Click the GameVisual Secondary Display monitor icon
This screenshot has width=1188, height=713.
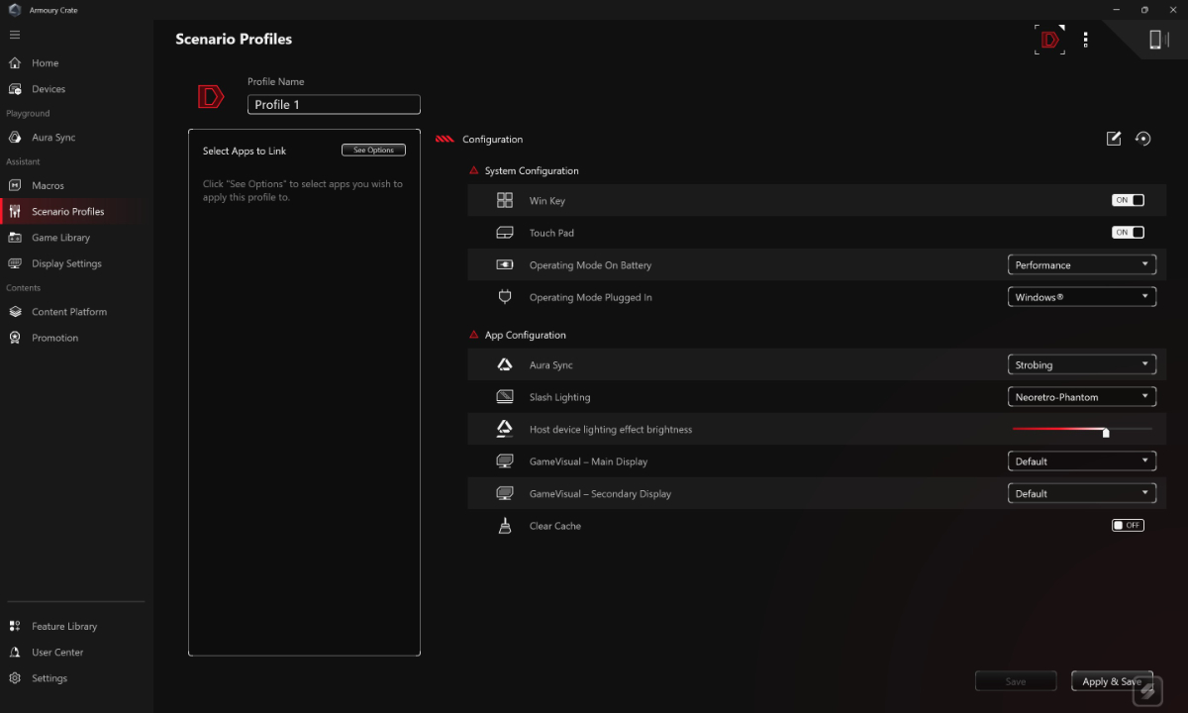click(x=505, y=493)
